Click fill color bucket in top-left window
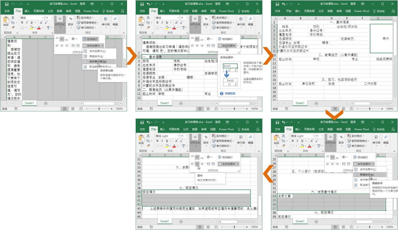Image resolution: width=398 pixels, height=230 pixels. (32, 27)
